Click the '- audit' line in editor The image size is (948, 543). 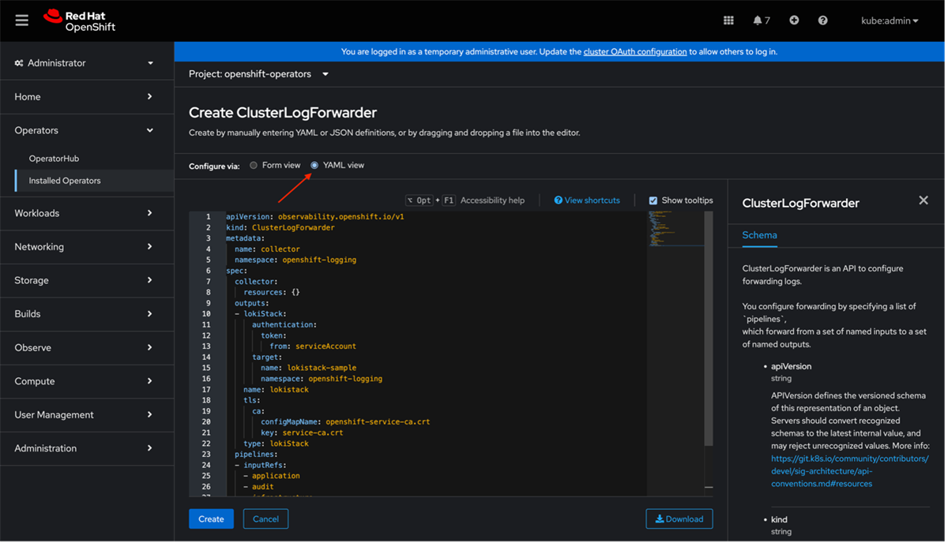pyautogui.click(x=258, y=487)
